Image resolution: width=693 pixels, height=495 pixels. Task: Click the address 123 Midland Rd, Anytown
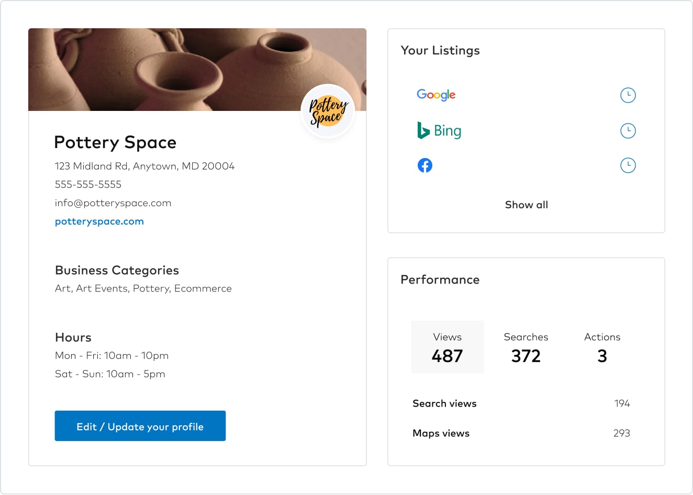tap(144, 166)
